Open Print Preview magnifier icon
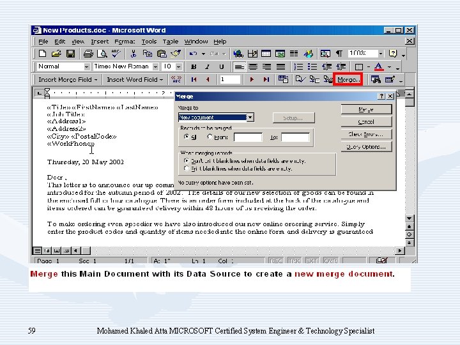 (102, 54)
